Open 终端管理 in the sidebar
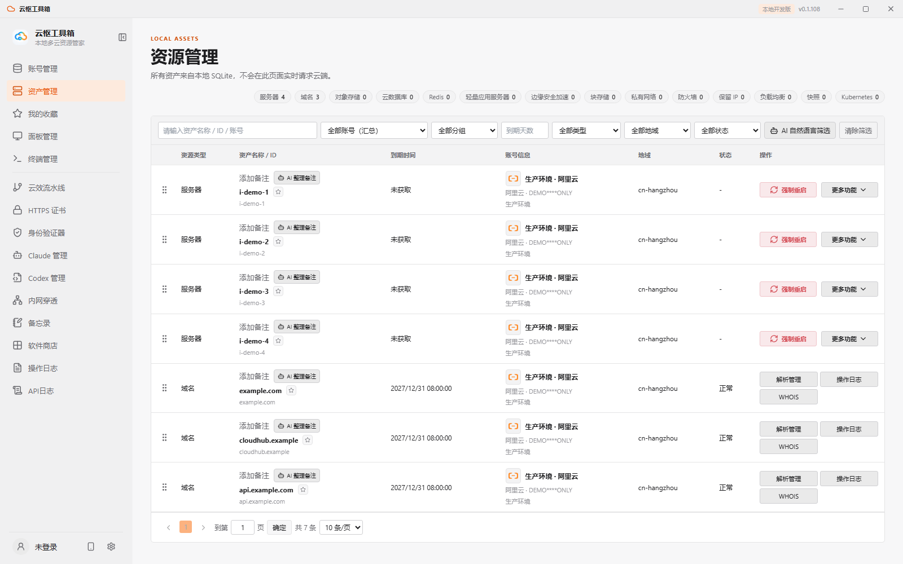This screenshot has height=564, width=903. [66, 159]
